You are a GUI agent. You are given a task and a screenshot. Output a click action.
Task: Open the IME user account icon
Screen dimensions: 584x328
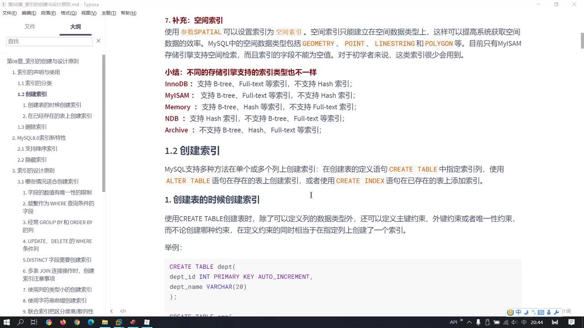(x=548, y=312)
